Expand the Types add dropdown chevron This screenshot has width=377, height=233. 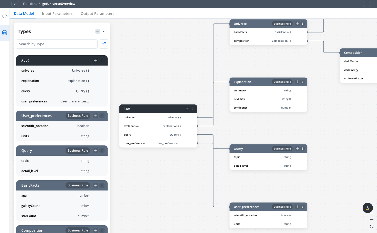[x=104, y=31]
